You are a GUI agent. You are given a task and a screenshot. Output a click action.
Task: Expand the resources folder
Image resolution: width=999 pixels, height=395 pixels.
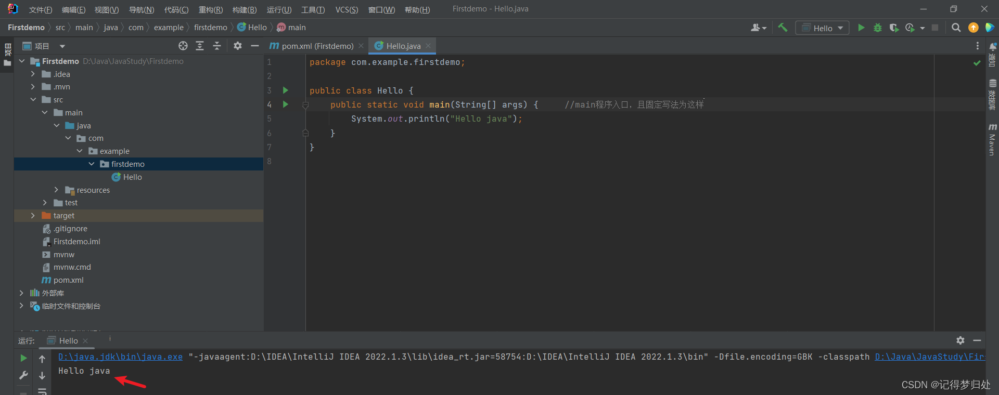[x=56, y=190]
